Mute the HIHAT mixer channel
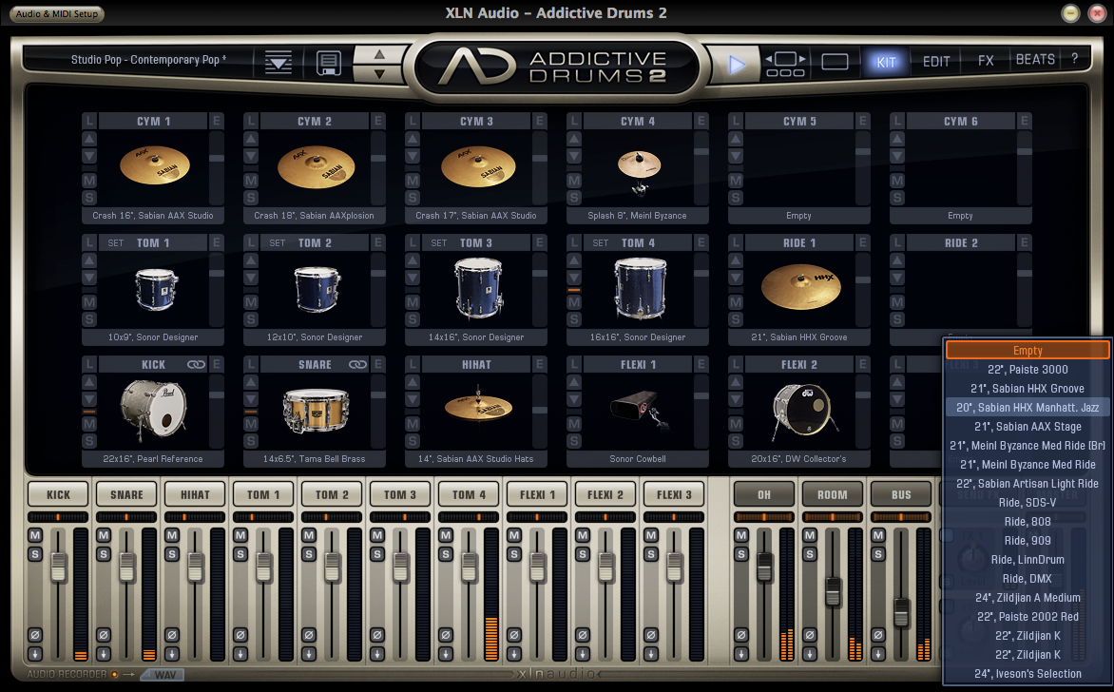The width and height of the screenshot is (1114, 692). point(172,535)
